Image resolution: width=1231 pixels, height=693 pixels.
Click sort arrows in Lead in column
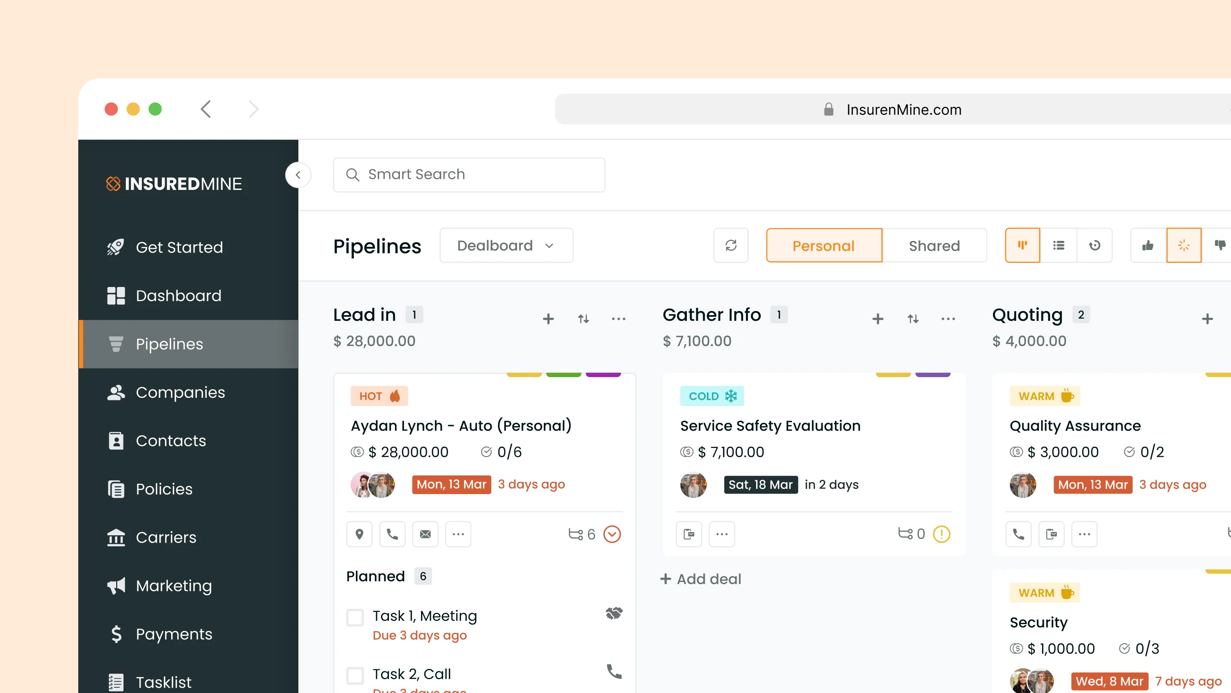click(x=583, y=319)
